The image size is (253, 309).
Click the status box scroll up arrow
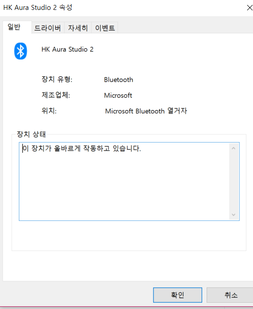click(234, 148)
